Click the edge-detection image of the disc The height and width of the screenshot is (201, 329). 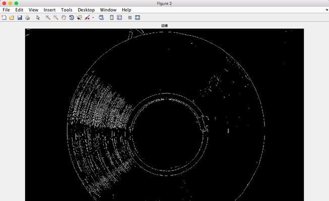164,115
